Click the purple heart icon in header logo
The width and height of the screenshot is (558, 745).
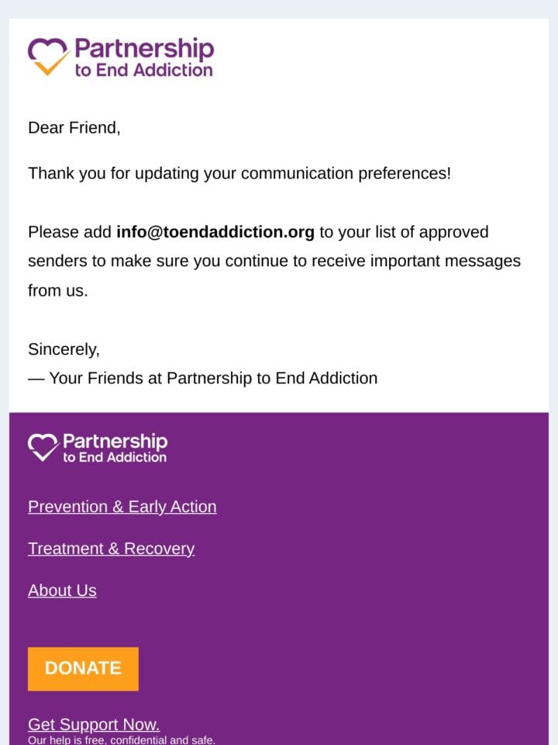click(47, 50)
